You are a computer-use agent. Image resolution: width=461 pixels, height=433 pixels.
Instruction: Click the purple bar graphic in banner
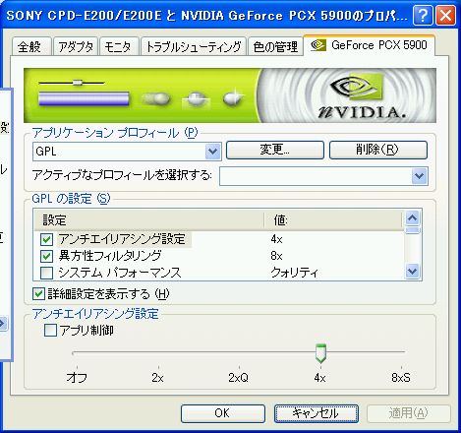pos(84,98)
